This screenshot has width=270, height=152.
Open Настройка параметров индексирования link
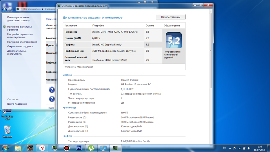coord(20,36)
